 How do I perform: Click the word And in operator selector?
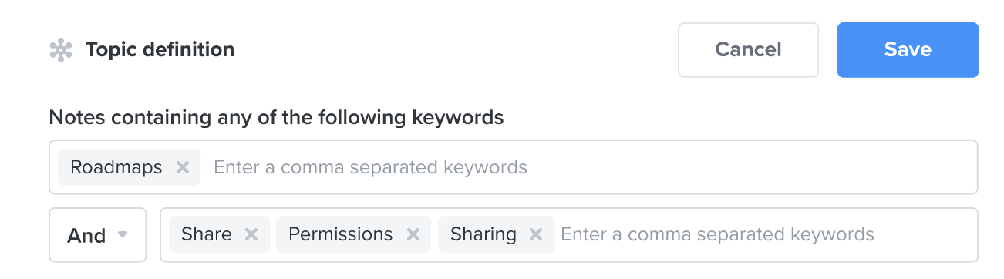[86, 235]
